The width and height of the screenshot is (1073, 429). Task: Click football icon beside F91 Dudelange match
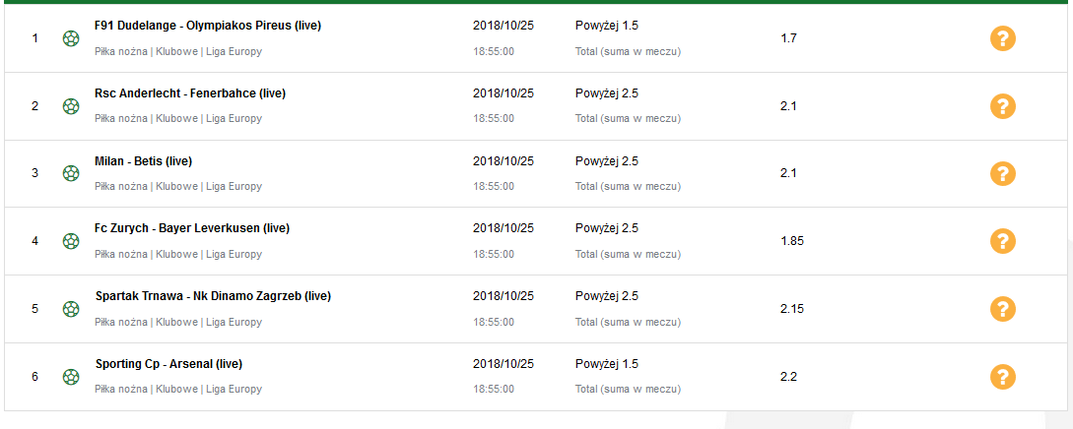point(71,38)
